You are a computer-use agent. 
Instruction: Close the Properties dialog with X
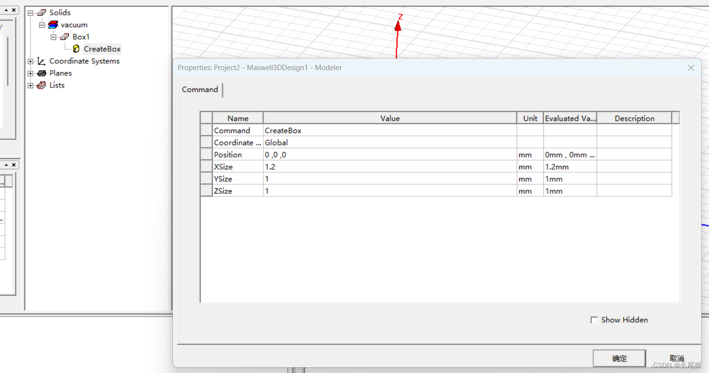(691, 68)
